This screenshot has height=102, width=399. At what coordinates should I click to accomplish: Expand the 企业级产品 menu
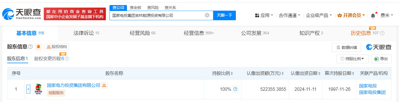click(x=319, y=15)
